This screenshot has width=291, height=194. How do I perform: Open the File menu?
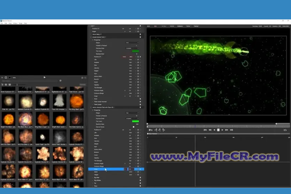point(2,23)
